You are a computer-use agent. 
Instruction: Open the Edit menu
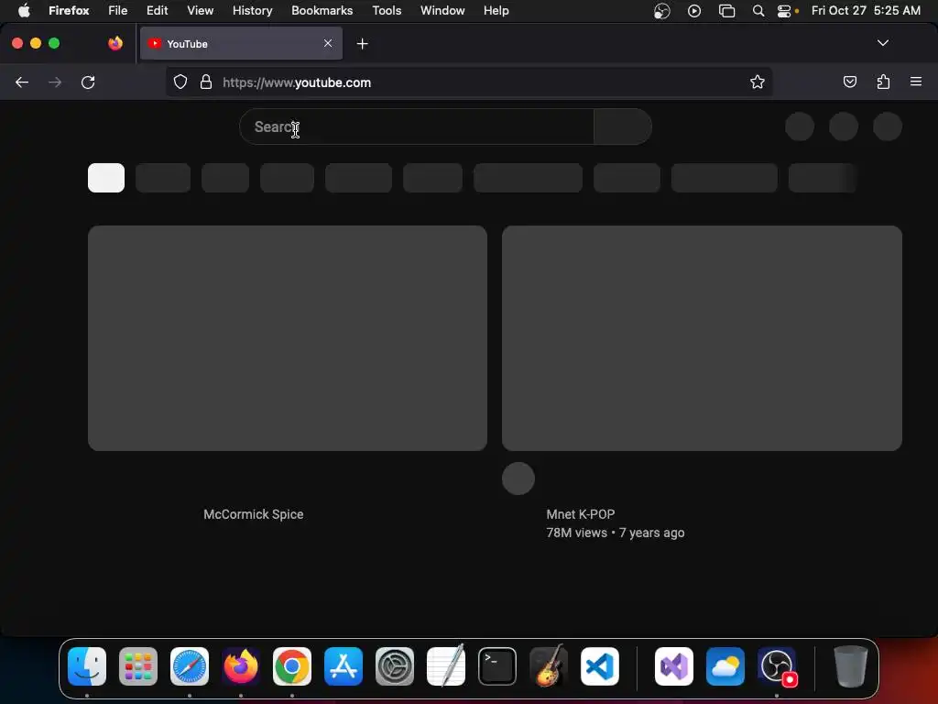pos(158,10)
